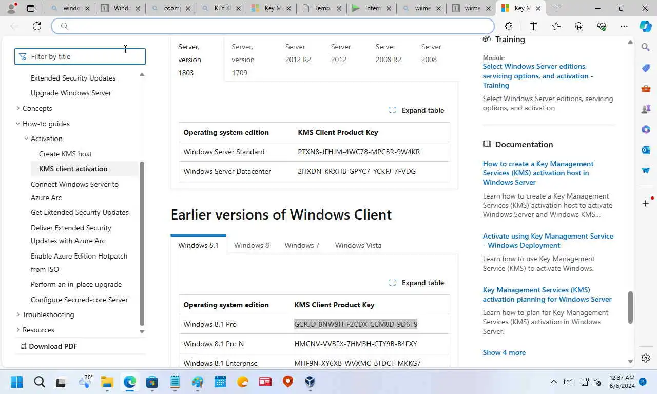Select Windows Server version 1709 tab
The width and height of the screenshot is (657, 394).
(x=243, y=60)
